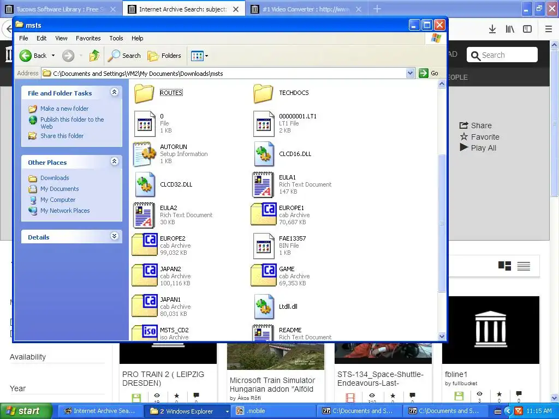Open My Network Places link
The image size is (559, 419).
(x=65, y=211)
